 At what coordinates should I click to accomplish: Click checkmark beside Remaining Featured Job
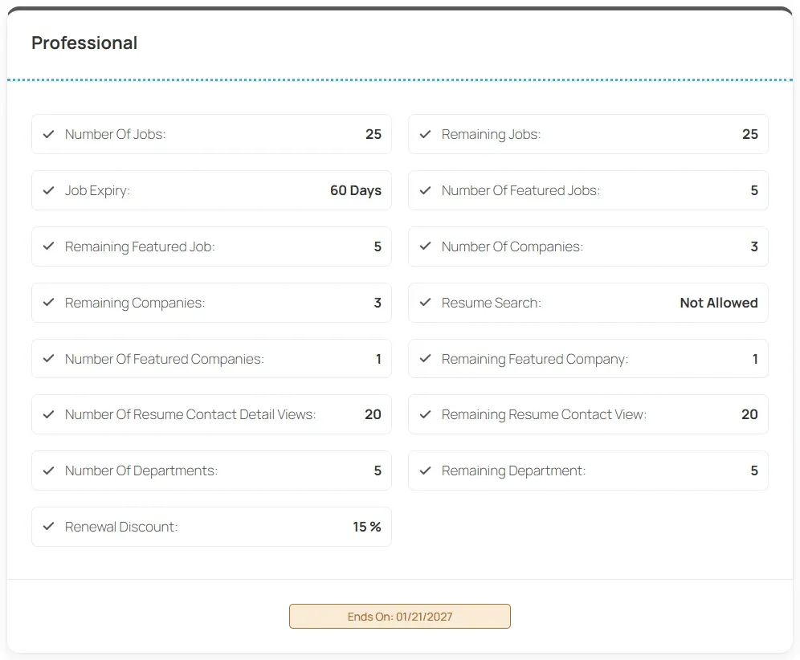(48, 246)
